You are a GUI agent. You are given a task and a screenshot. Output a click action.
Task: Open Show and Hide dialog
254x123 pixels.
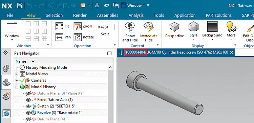coord(130,32)
